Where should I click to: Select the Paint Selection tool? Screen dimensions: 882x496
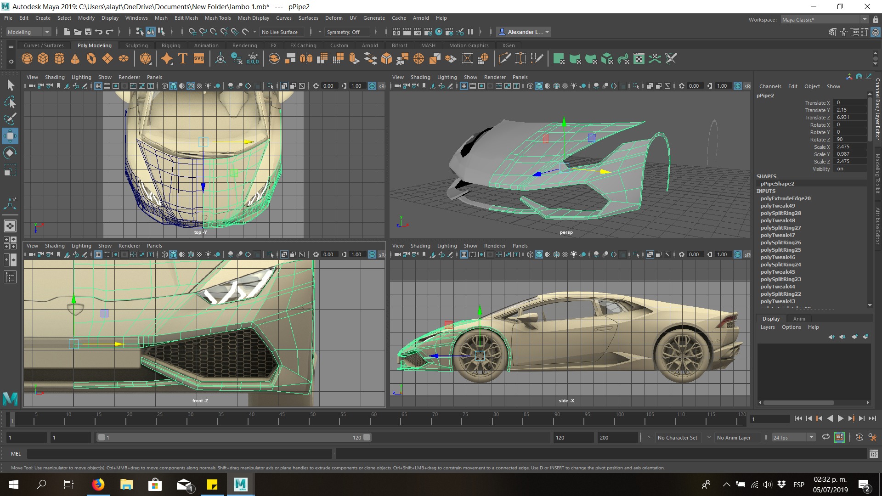coord(10,118)
